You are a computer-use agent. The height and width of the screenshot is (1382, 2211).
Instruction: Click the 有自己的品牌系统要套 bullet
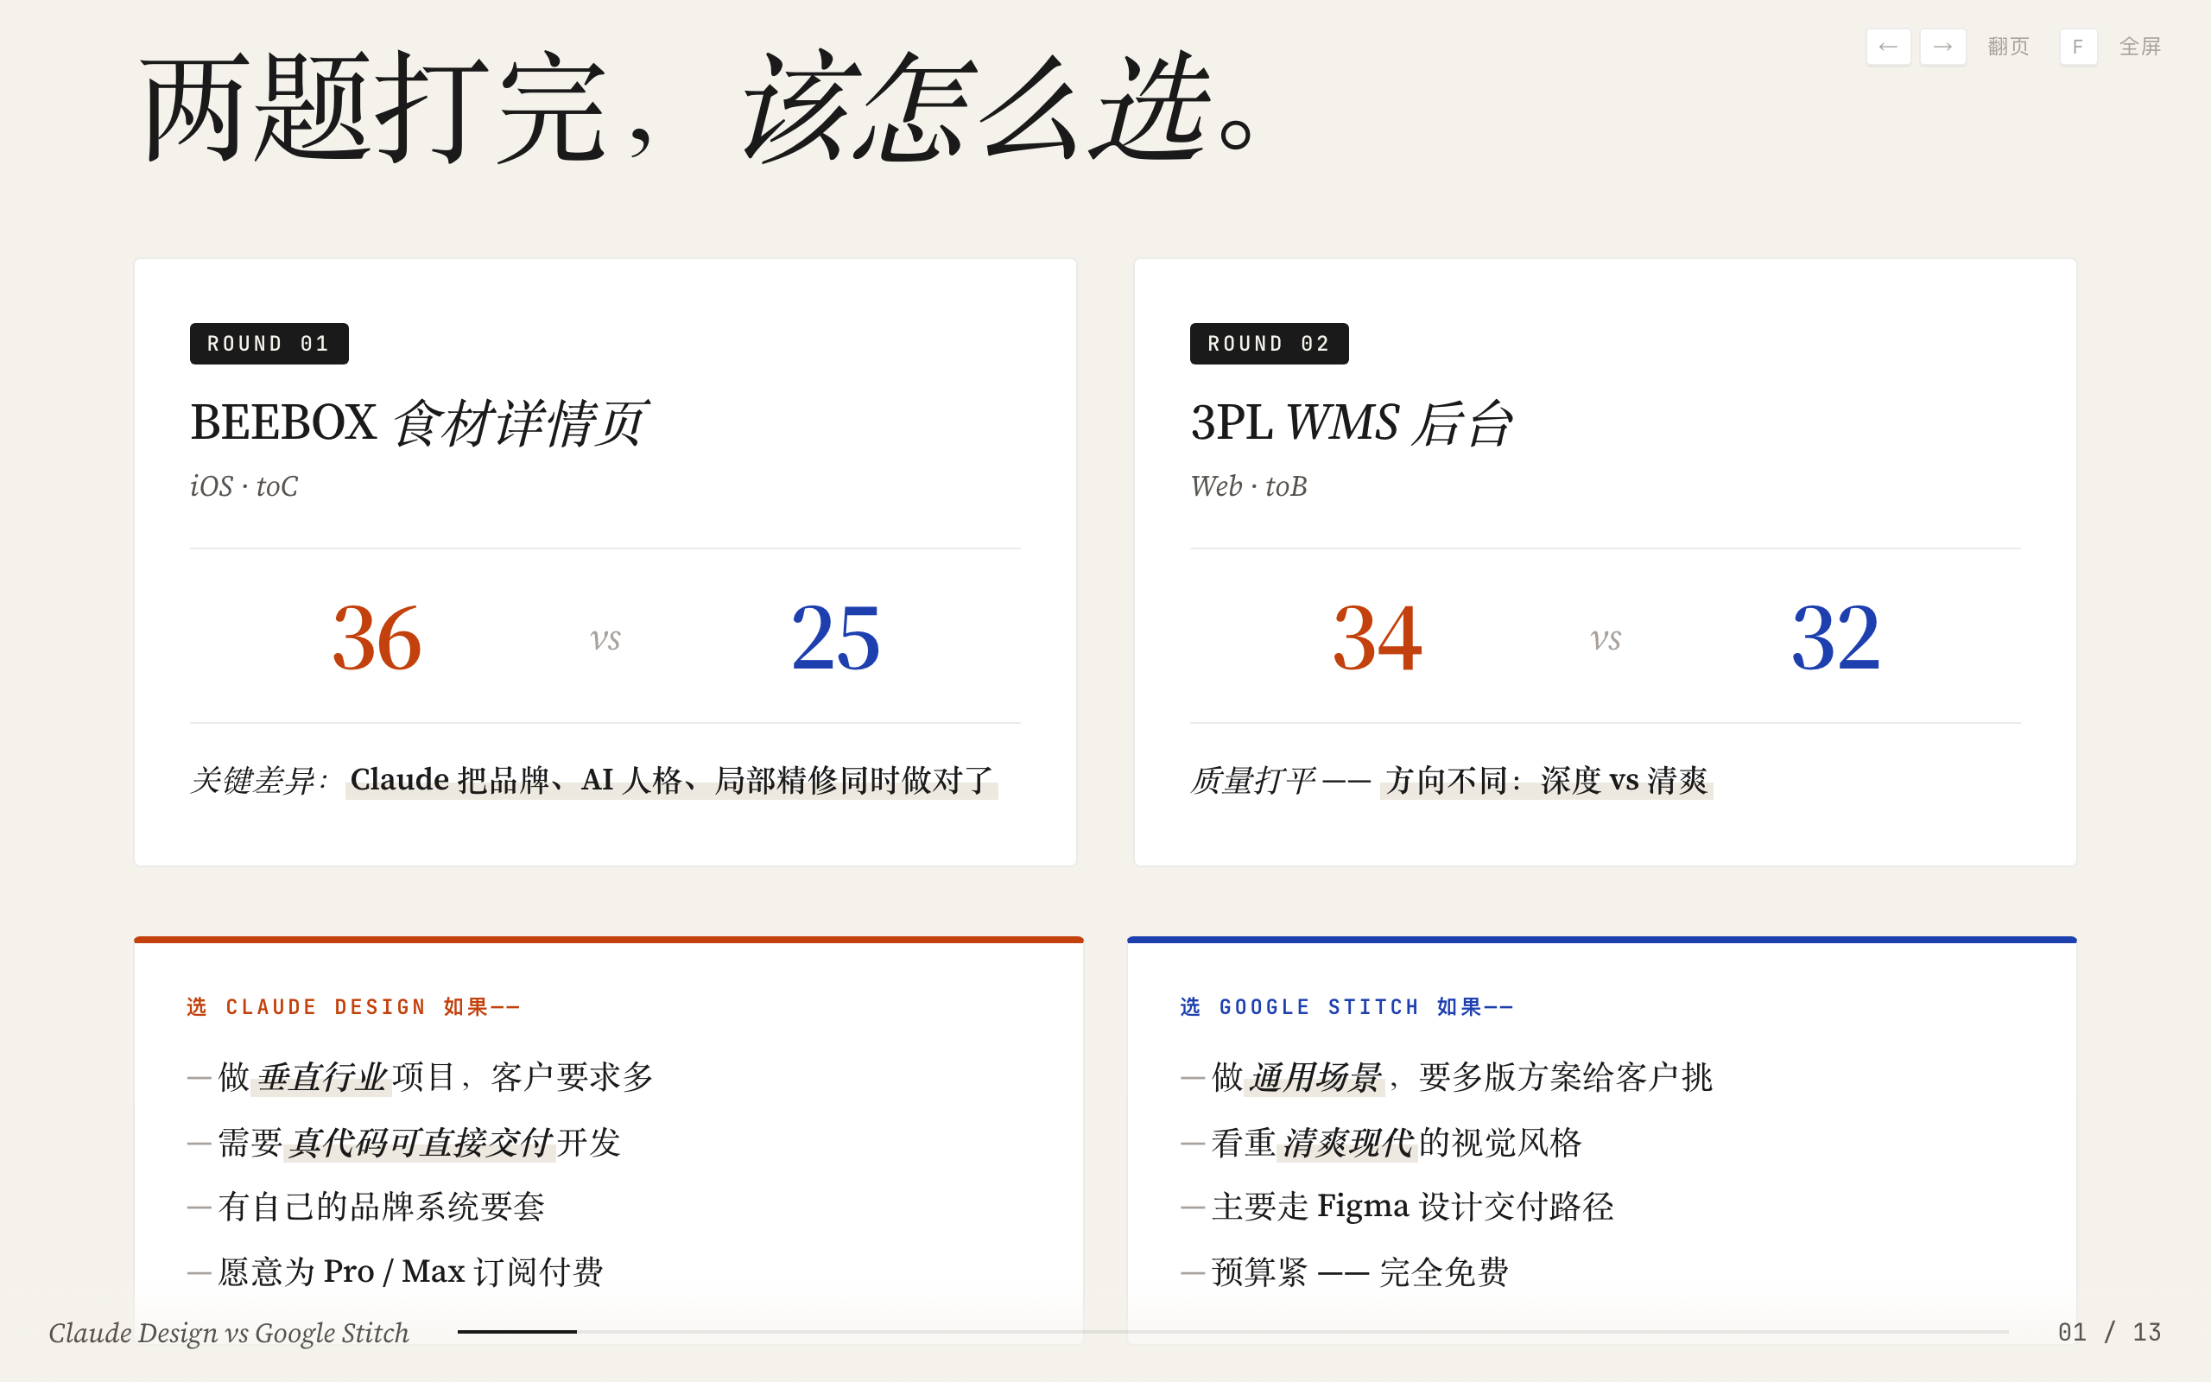(x=366, y=1207)
